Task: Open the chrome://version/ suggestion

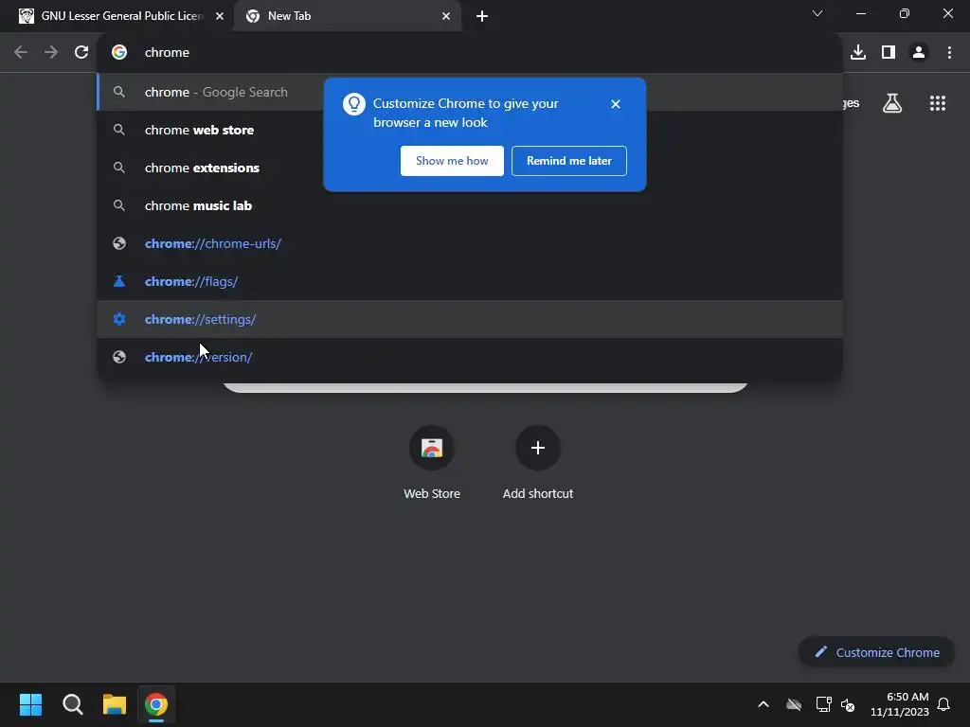Action: tap(470, 357)
